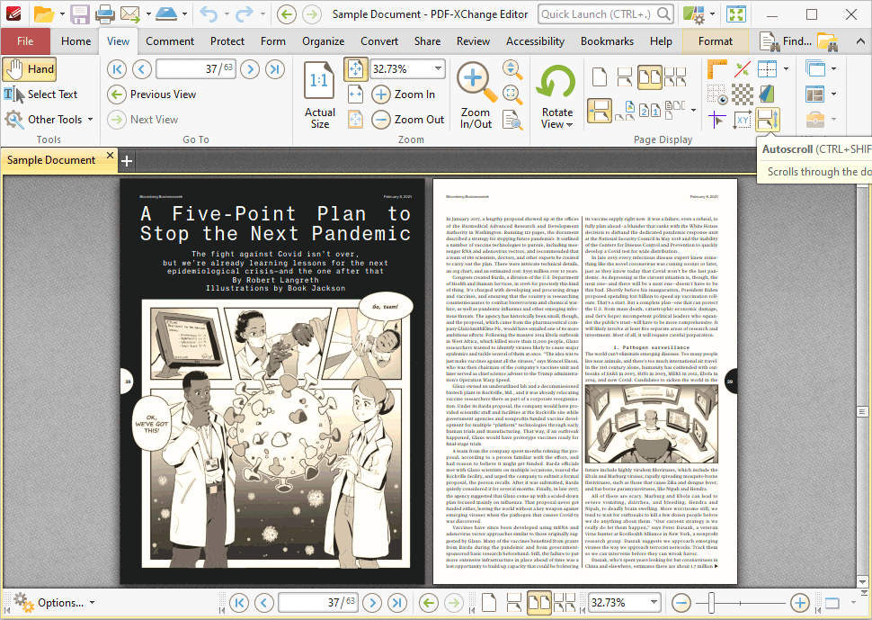
Task: Open the Options menu in status bar
Action: pos(54,603)
